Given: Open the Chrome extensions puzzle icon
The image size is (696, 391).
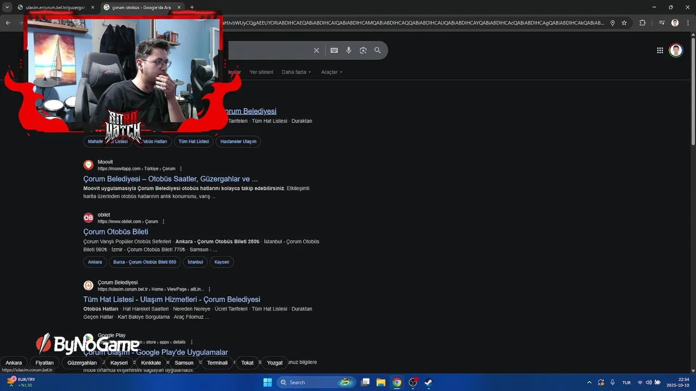Looking at the screenshot, I should (x=643, y=23).
